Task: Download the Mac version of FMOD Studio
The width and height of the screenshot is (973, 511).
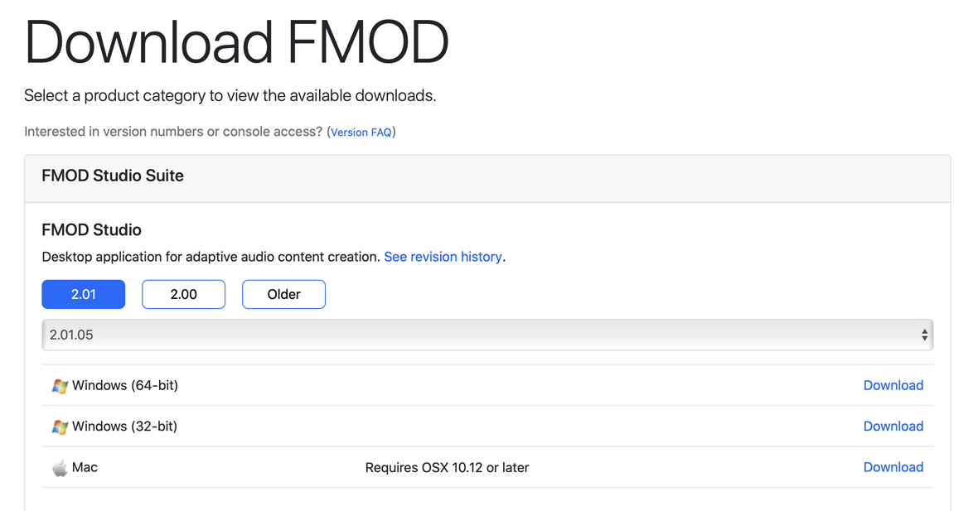Action: tap(893, 467)
